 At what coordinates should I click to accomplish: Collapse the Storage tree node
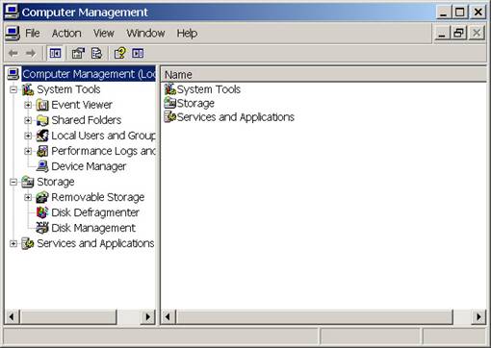[x=13, y=182]
